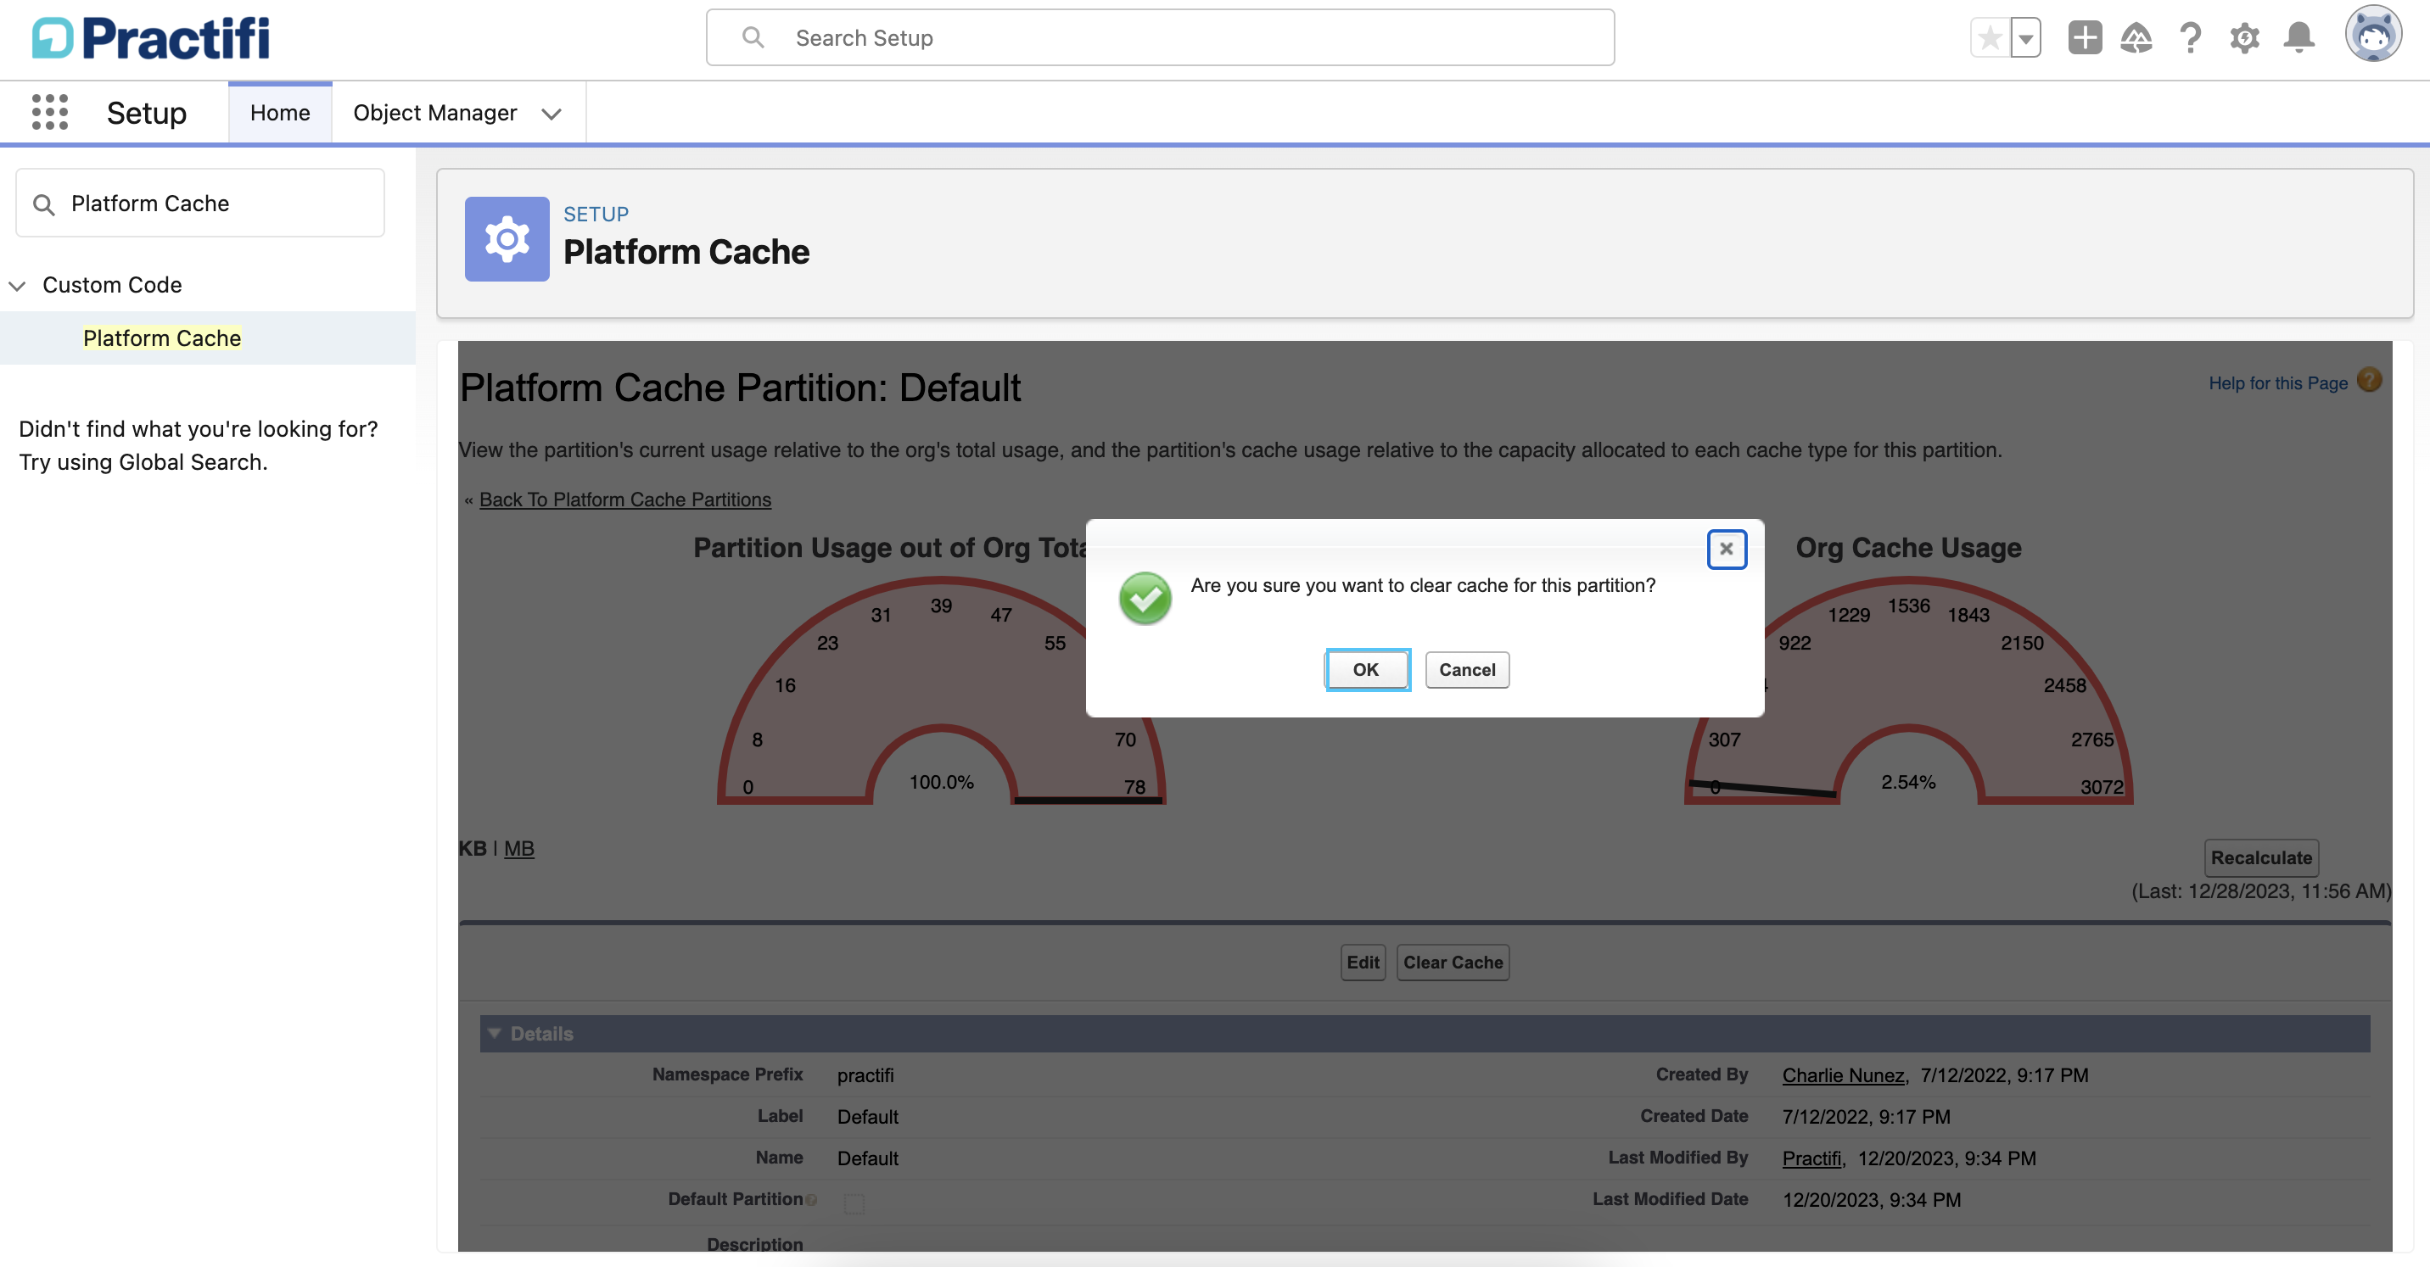Click the favorites star icon
The width and height of the screenshot is (2430, 1267).
point(1990,39)
